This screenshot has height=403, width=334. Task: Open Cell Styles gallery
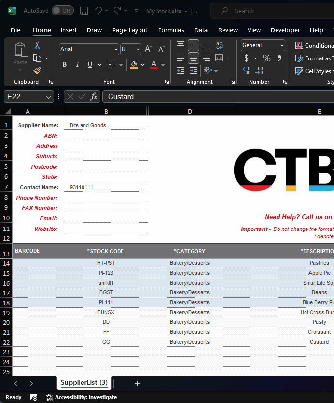point(314,71)
